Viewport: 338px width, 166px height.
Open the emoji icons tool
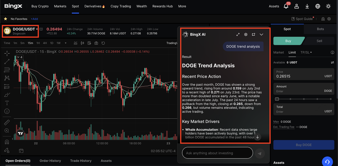(x=7, y=111)
